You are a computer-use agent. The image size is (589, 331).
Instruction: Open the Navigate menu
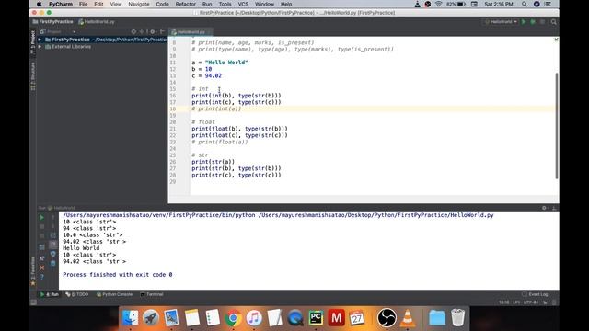[x=139, y=4]
